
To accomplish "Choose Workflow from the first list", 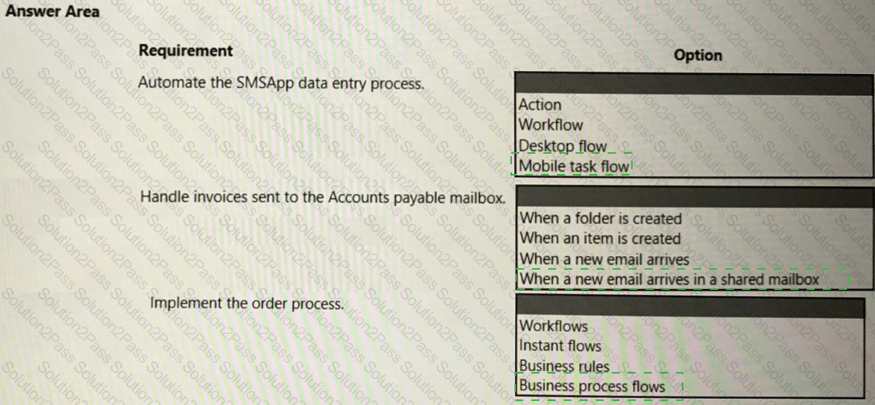I will 551,125.
